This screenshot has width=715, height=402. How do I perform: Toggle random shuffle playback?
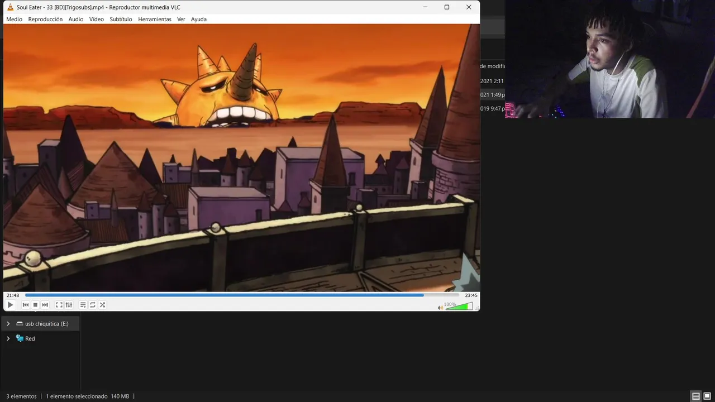coord(103,305)
